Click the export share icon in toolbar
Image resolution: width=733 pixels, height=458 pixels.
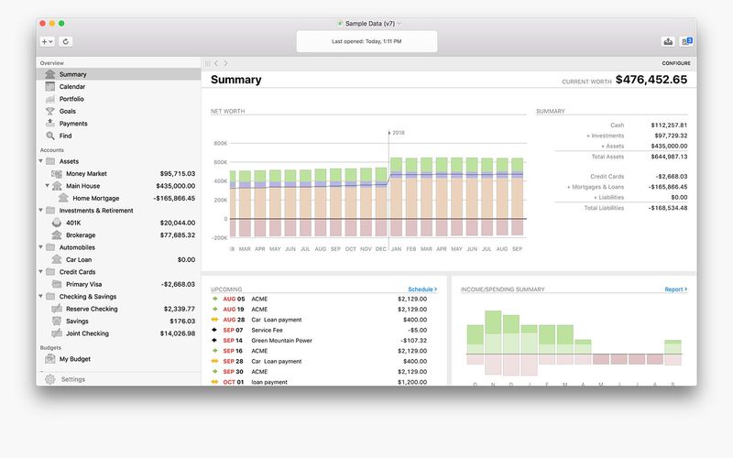point(668,41)
